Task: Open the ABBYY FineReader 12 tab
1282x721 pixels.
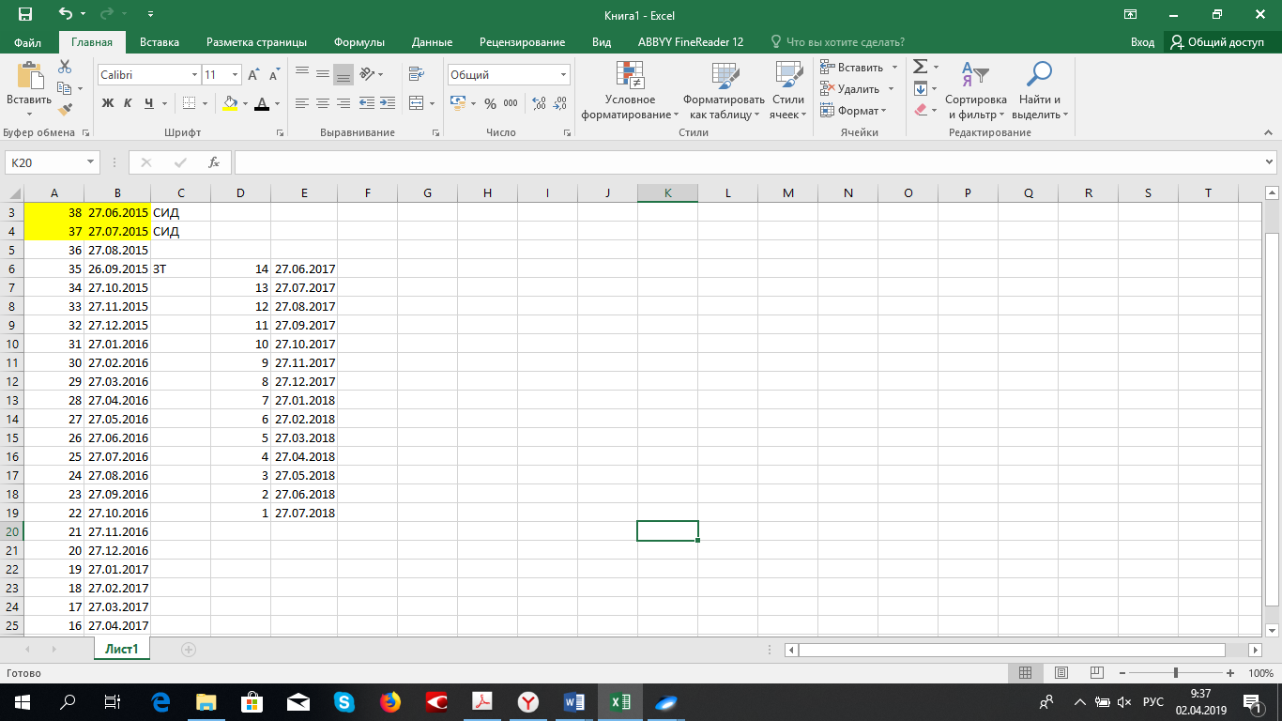Action: click(x=691, y=42)
